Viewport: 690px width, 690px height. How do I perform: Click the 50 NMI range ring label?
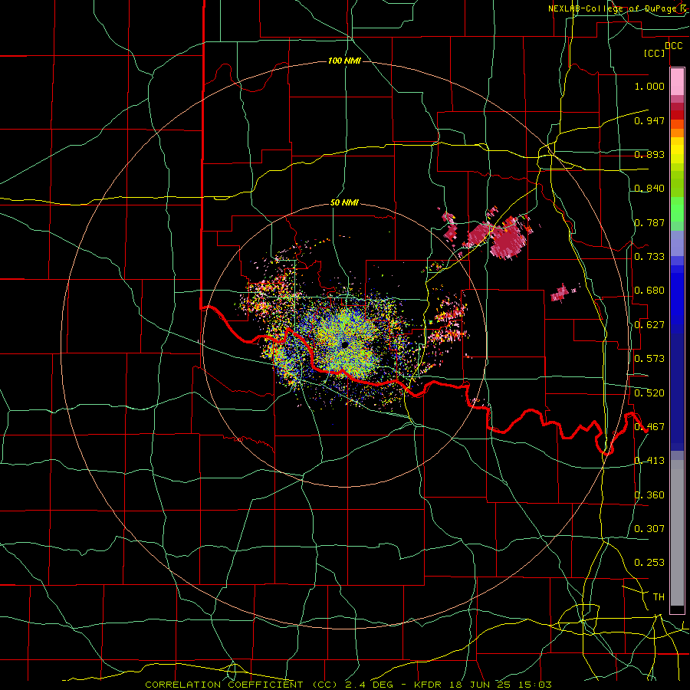tap(344, 202)
